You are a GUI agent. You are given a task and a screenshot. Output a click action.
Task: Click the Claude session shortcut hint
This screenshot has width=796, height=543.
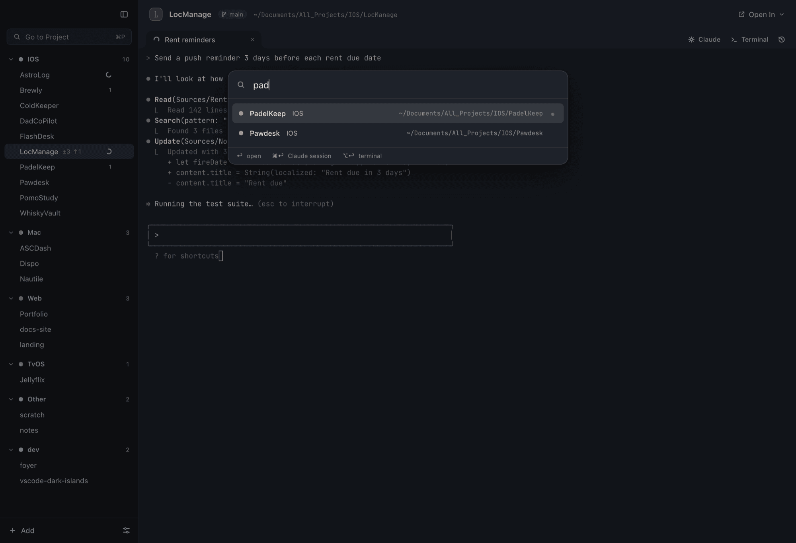[x=301, y=156]
